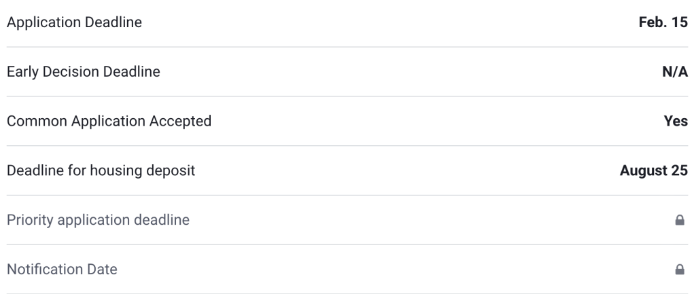Click the N/A early decision value

coord(675,72)
